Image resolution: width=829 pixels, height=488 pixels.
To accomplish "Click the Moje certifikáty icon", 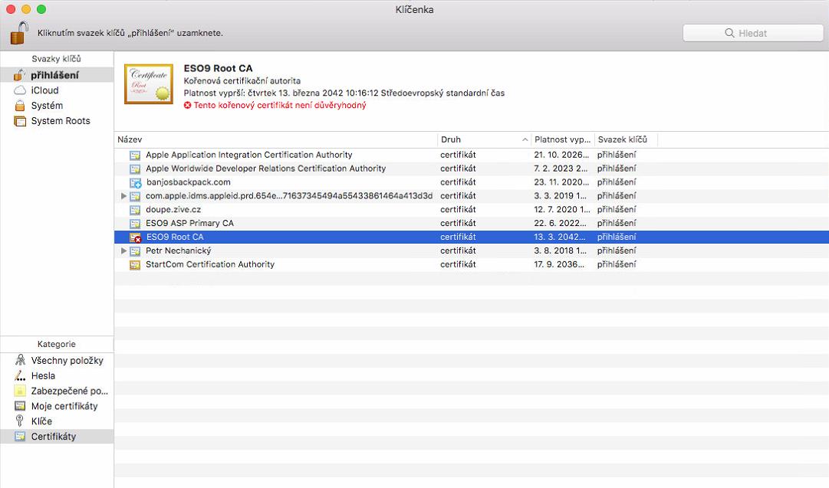I will coord(20,406).
